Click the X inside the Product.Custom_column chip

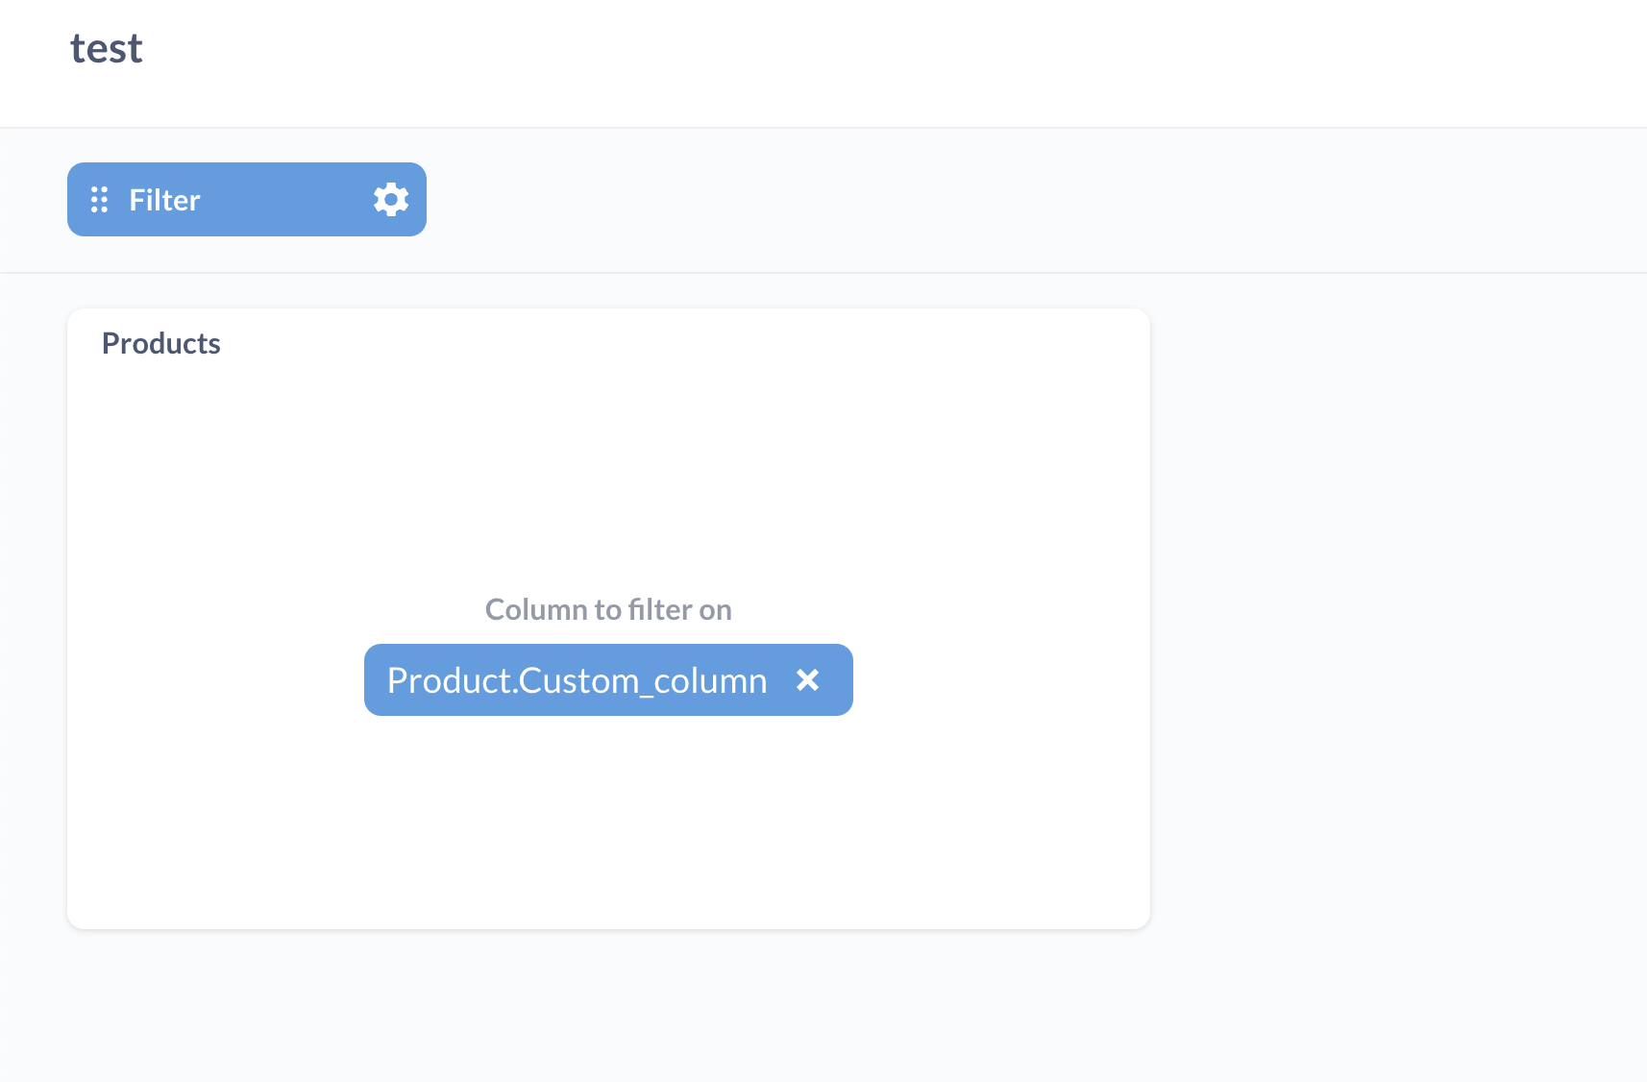[808, 679]
